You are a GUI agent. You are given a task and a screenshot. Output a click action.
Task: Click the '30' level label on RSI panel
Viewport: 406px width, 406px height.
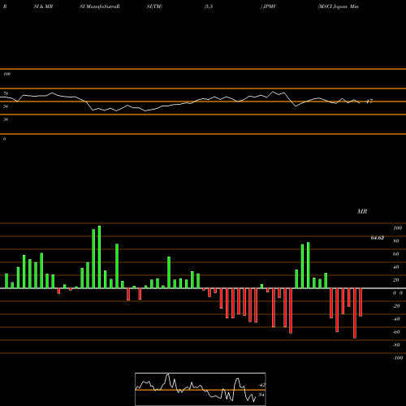click(x=6, y=119)
